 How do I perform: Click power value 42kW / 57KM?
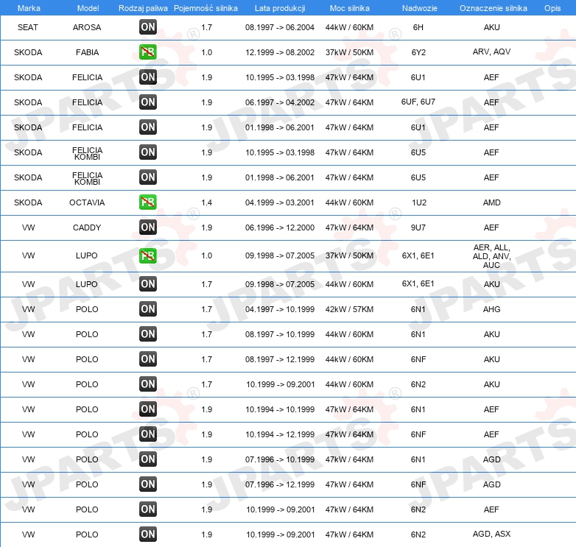click(349, 309)
